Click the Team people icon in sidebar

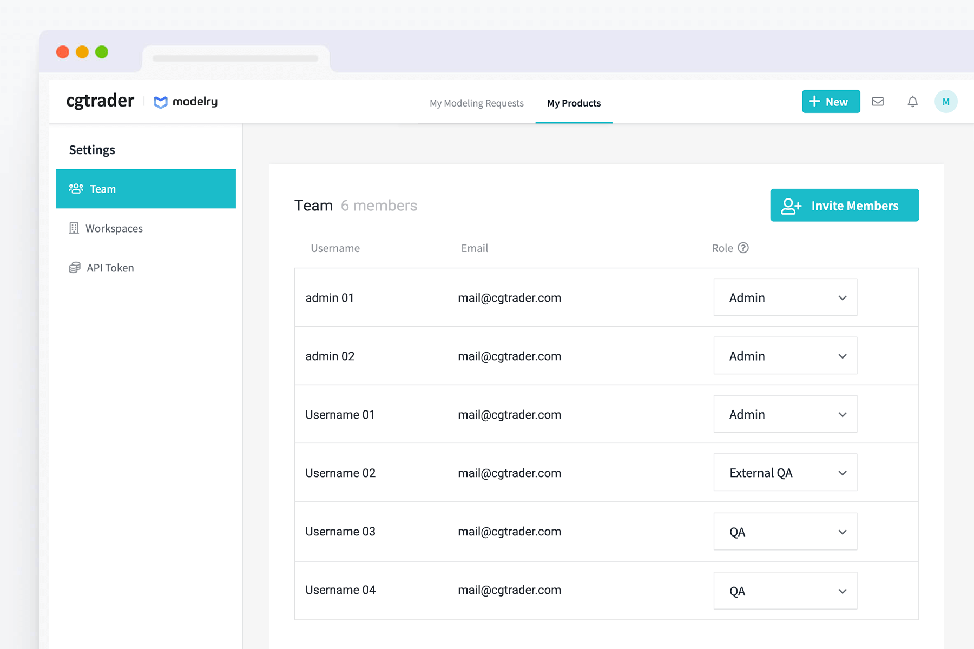76,189
